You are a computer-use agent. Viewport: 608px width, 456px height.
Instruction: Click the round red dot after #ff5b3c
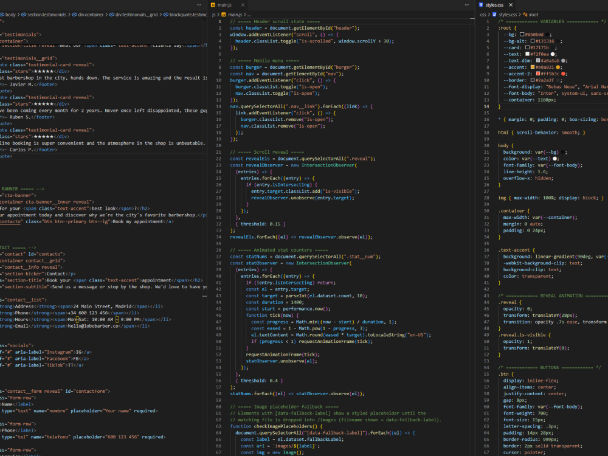pos(564,74)
